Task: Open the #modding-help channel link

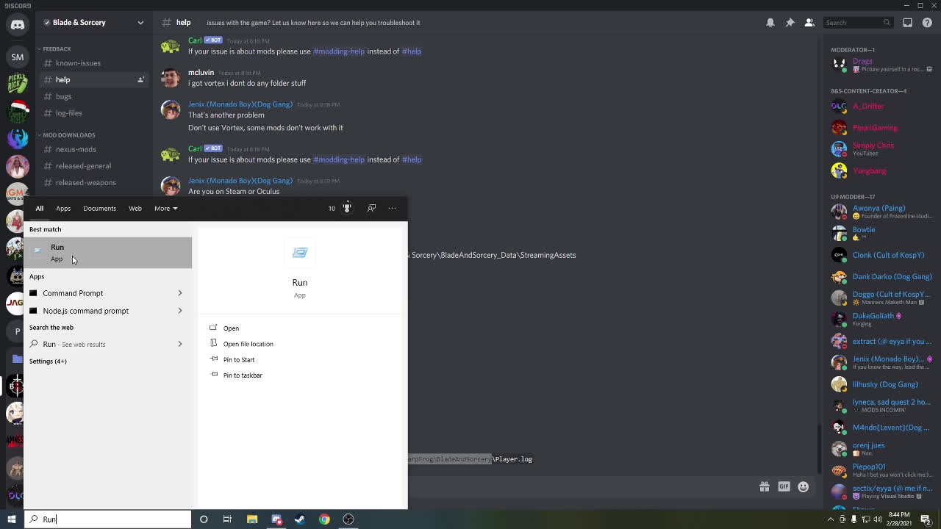Action: 339,159
